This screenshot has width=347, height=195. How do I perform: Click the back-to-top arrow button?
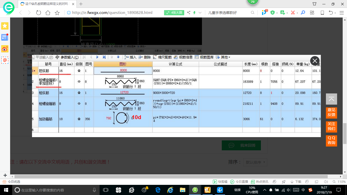click(332, 99)
